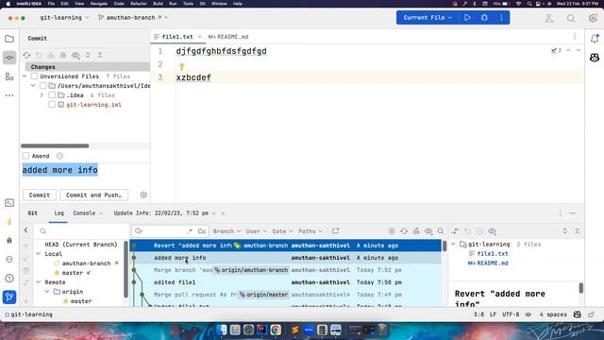Open the amuthan-branch branch dropdown
This screenshot has height=340, width=604.
(x=133, y=18)
